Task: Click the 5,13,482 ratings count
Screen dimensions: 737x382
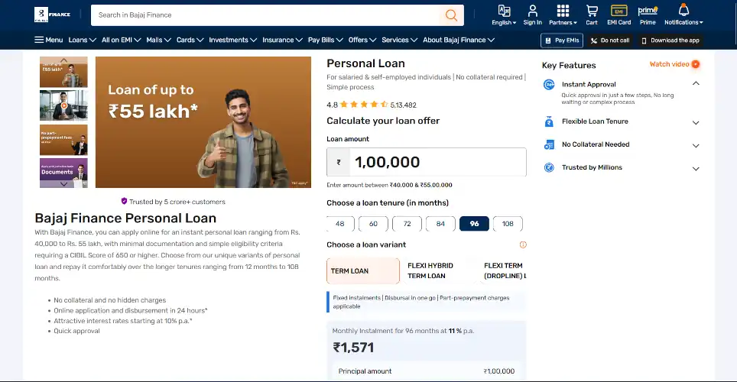Action: (403, 105)
